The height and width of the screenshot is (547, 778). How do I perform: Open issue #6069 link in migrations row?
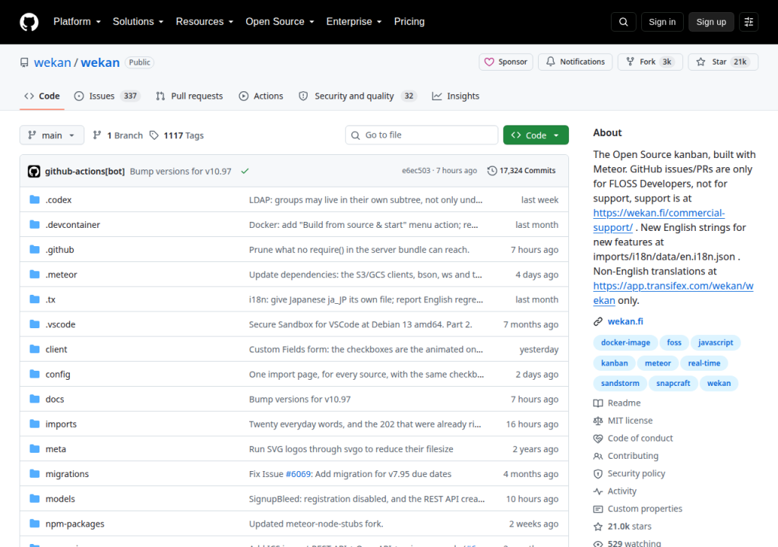pos(298,474)
